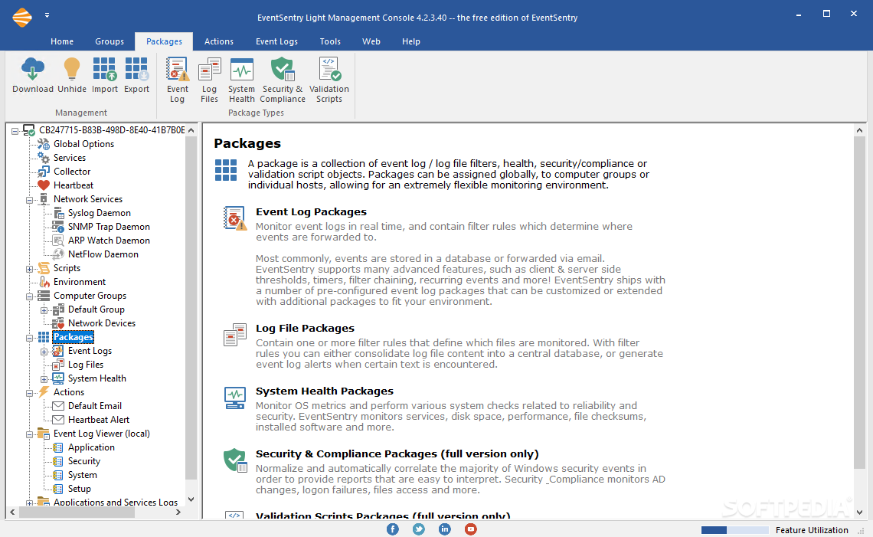Open the Log Files package type
This screenshot has width=873, height=537.
point(209,80)
